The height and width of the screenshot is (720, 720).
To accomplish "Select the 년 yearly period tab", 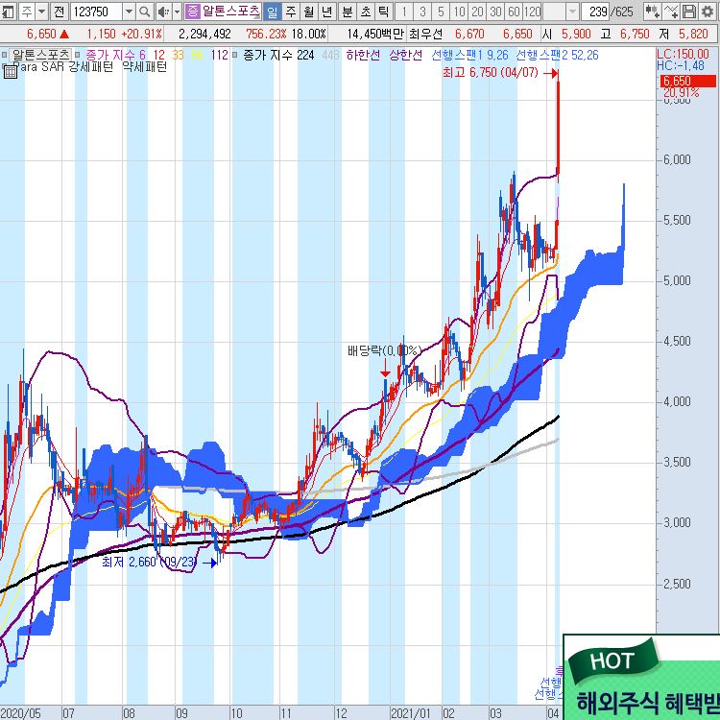I will point(327,12).
